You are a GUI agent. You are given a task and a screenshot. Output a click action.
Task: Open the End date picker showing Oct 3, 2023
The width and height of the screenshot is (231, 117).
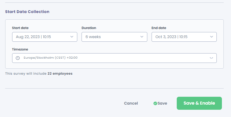pos(184,37)
